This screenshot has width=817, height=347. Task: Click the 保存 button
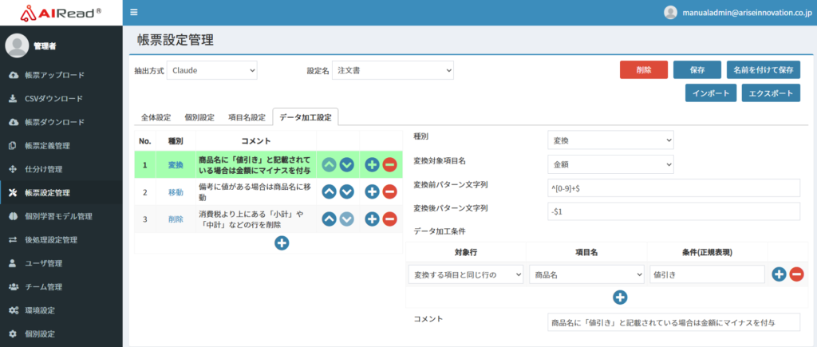(697, 70)
